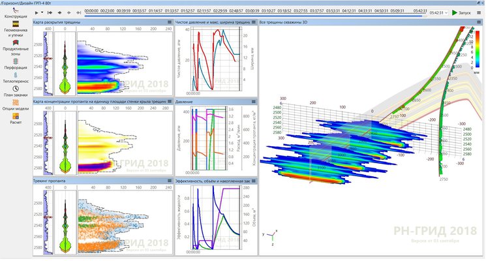The image size is (486, 261).
Task: Open the Перфорация section
Action: coord(16,64)
